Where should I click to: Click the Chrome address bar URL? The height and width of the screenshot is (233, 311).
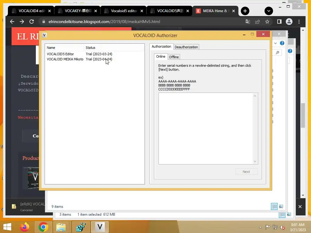coord(104,22)
